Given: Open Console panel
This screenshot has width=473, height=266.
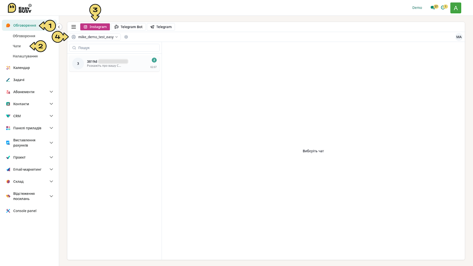Looking at the screenshot, I should point(25,211).
